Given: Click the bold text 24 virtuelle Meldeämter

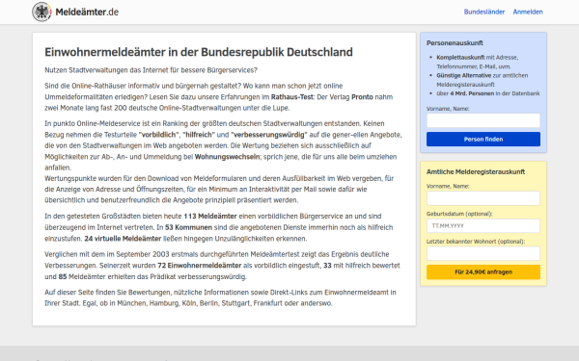Looking at the screenshot, I should click(x=123, y=239).
